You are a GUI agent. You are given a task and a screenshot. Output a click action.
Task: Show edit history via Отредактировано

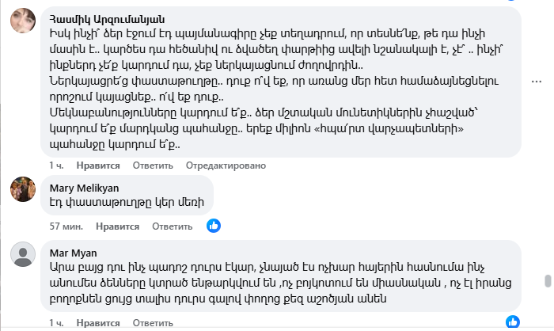(x=226, y=165)
